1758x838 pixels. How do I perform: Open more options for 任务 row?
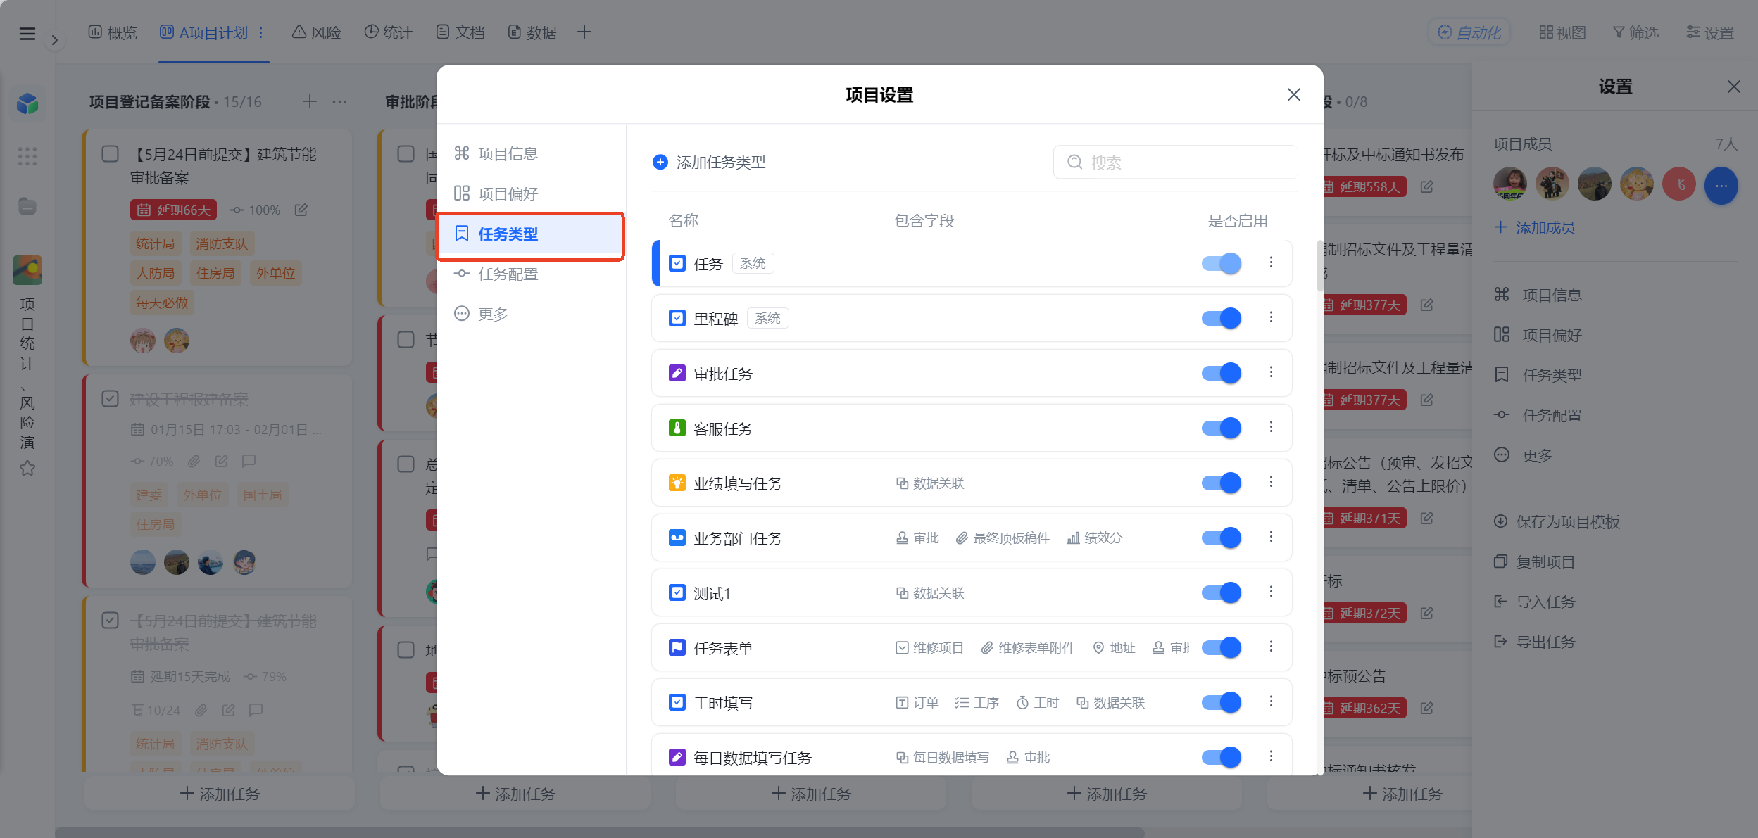click(1271, 262)
